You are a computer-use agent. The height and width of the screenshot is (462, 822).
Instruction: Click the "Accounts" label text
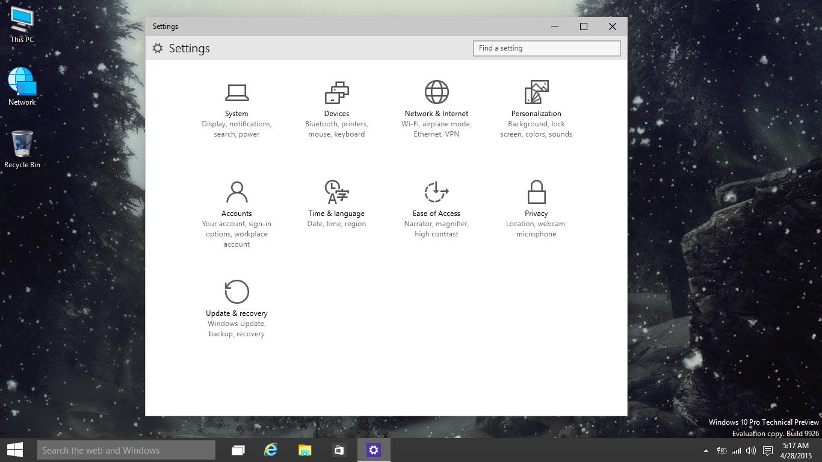tap(236, 214)
